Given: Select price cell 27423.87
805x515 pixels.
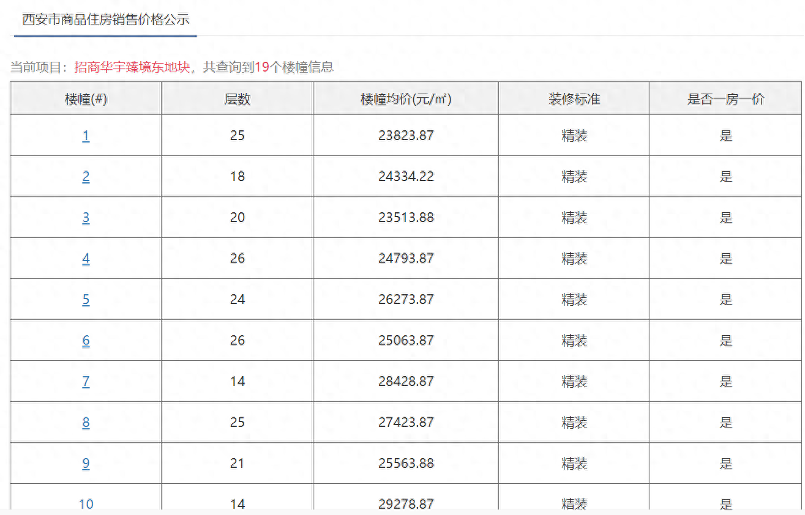Looking at the screenshot, I should tap(406, 423).
